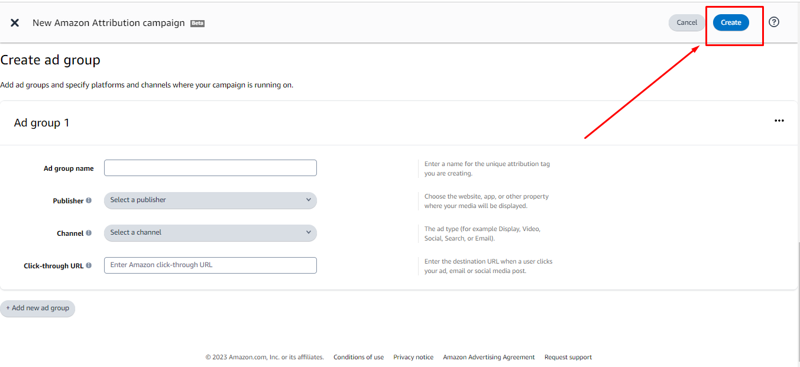The height and width of the screenshot is (367, 800).
Task: Show info tooltip next to Click-through URL label
Action: (89, 265)
